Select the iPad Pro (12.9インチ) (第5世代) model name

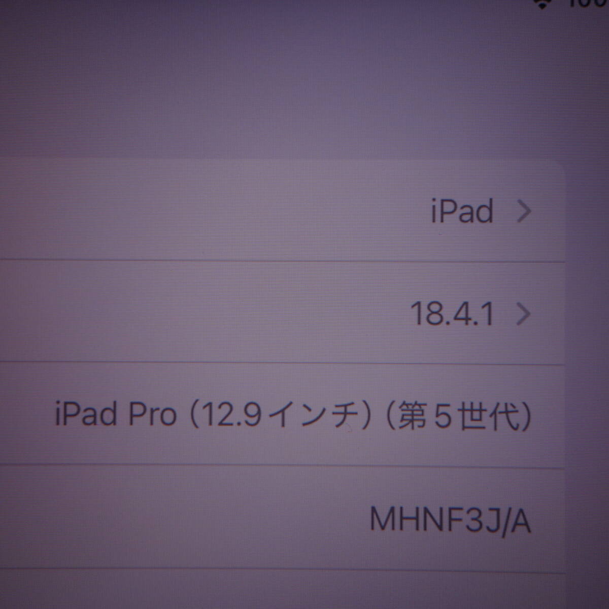click(293, 417)
